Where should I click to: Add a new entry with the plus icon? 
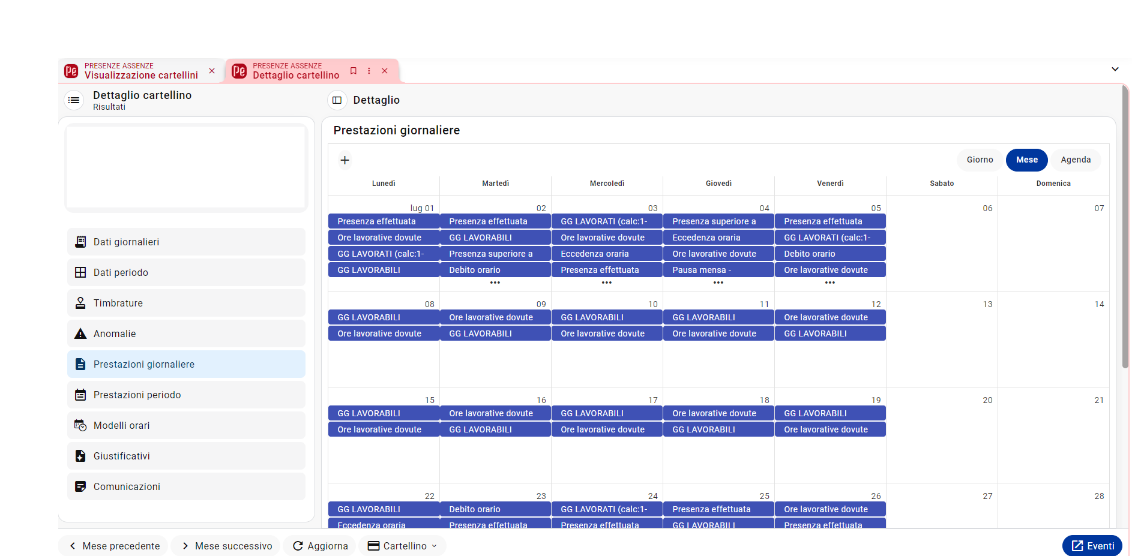click(x=345, y=160)
